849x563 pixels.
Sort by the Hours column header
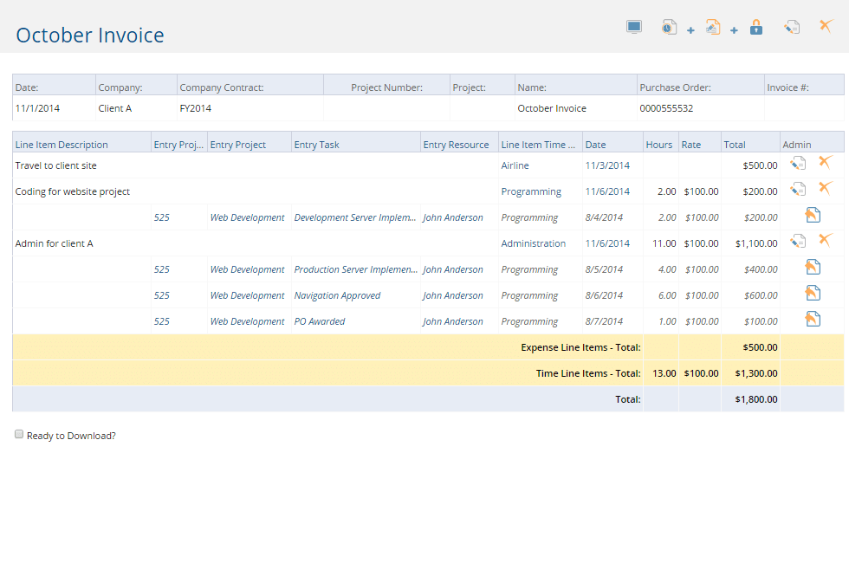[x=659, y=142]
